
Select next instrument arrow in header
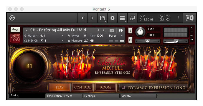[104, 30]
